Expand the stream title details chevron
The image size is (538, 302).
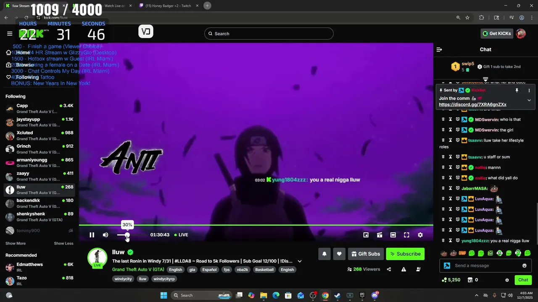point(300,261)
